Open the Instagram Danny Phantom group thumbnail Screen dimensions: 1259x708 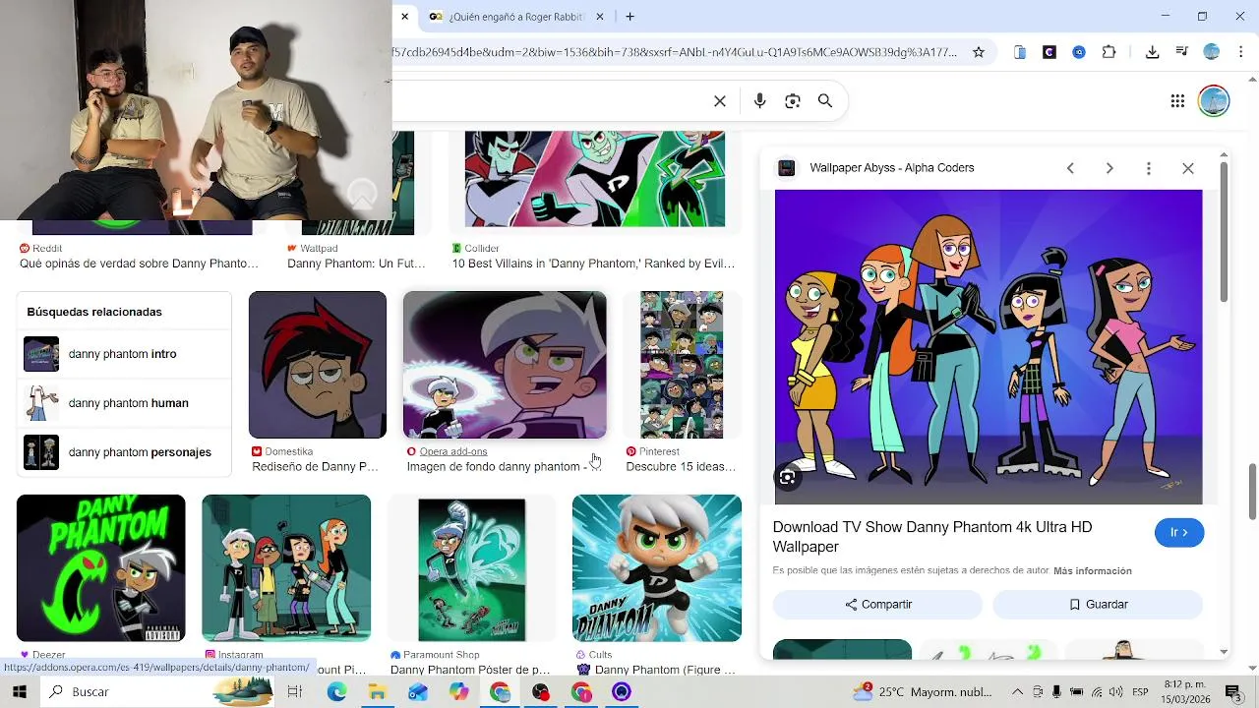286,568
